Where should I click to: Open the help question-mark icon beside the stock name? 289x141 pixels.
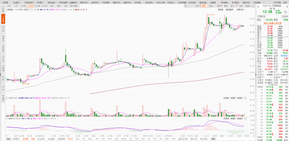click(x=32, y=10)
